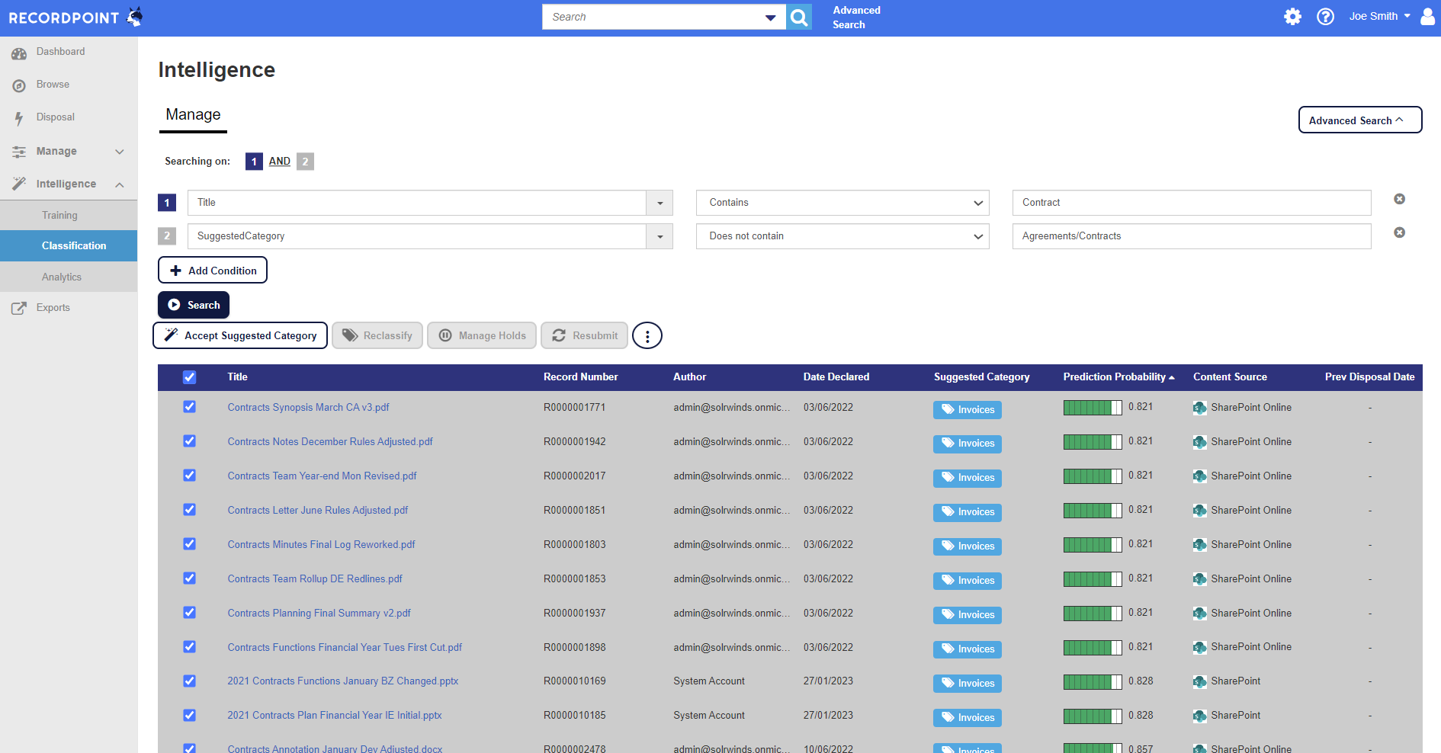Remove condition 1 with its X icon

[x=1399, y=199]
